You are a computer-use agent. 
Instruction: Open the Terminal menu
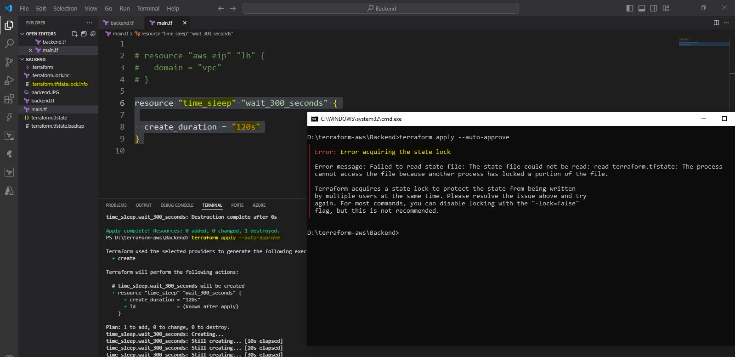pyautogui.click(x=148, y=8)
